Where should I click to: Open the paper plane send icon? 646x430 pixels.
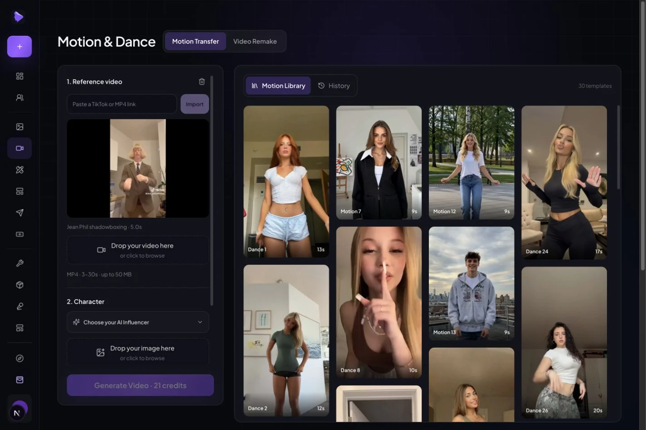tap(19, 213)
